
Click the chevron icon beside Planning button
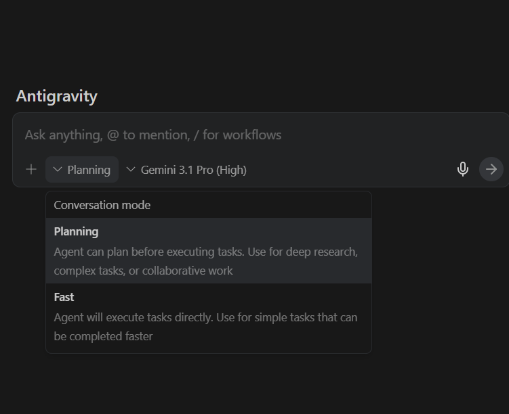(58, 170)
